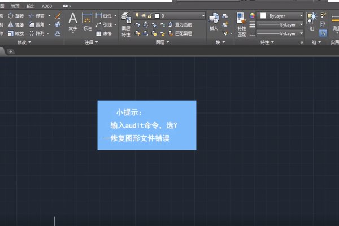The width and height of the screenshot is (339, 226).
Task: Click the Ungroup icon in Group panel
Action: pyautogui.click(x=323, y=15)
